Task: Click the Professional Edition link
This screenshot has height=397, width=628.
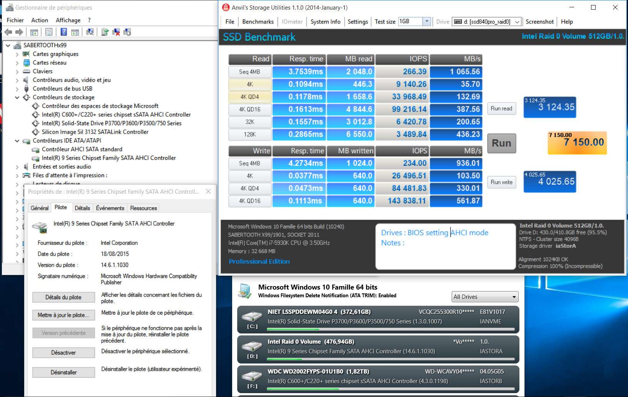Action: click(x=259, y=261)
